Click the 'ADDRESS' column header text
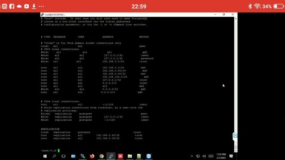 pos(108,37)
